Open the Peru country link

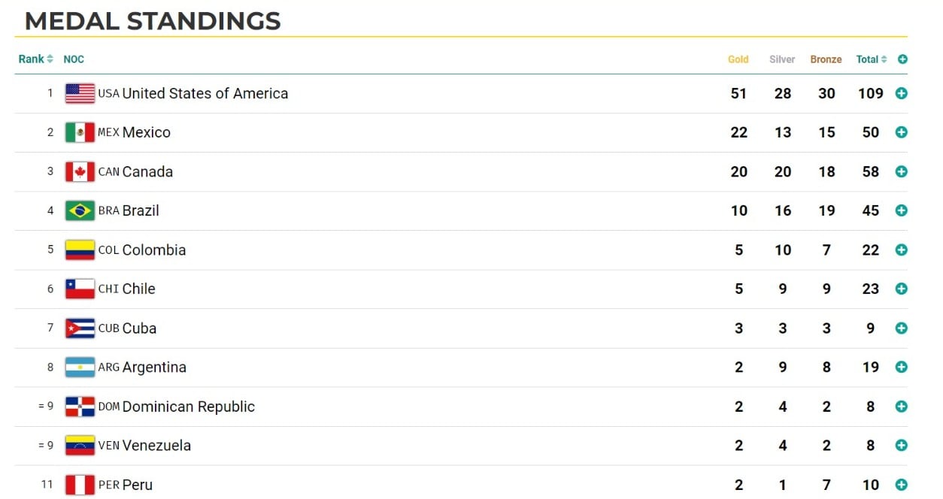(x=137, y=485)
